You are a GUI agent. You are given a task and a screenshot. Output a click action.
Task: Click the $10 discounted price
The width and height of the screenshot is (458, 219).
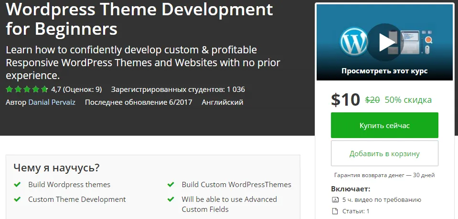[x=346, y=100]
